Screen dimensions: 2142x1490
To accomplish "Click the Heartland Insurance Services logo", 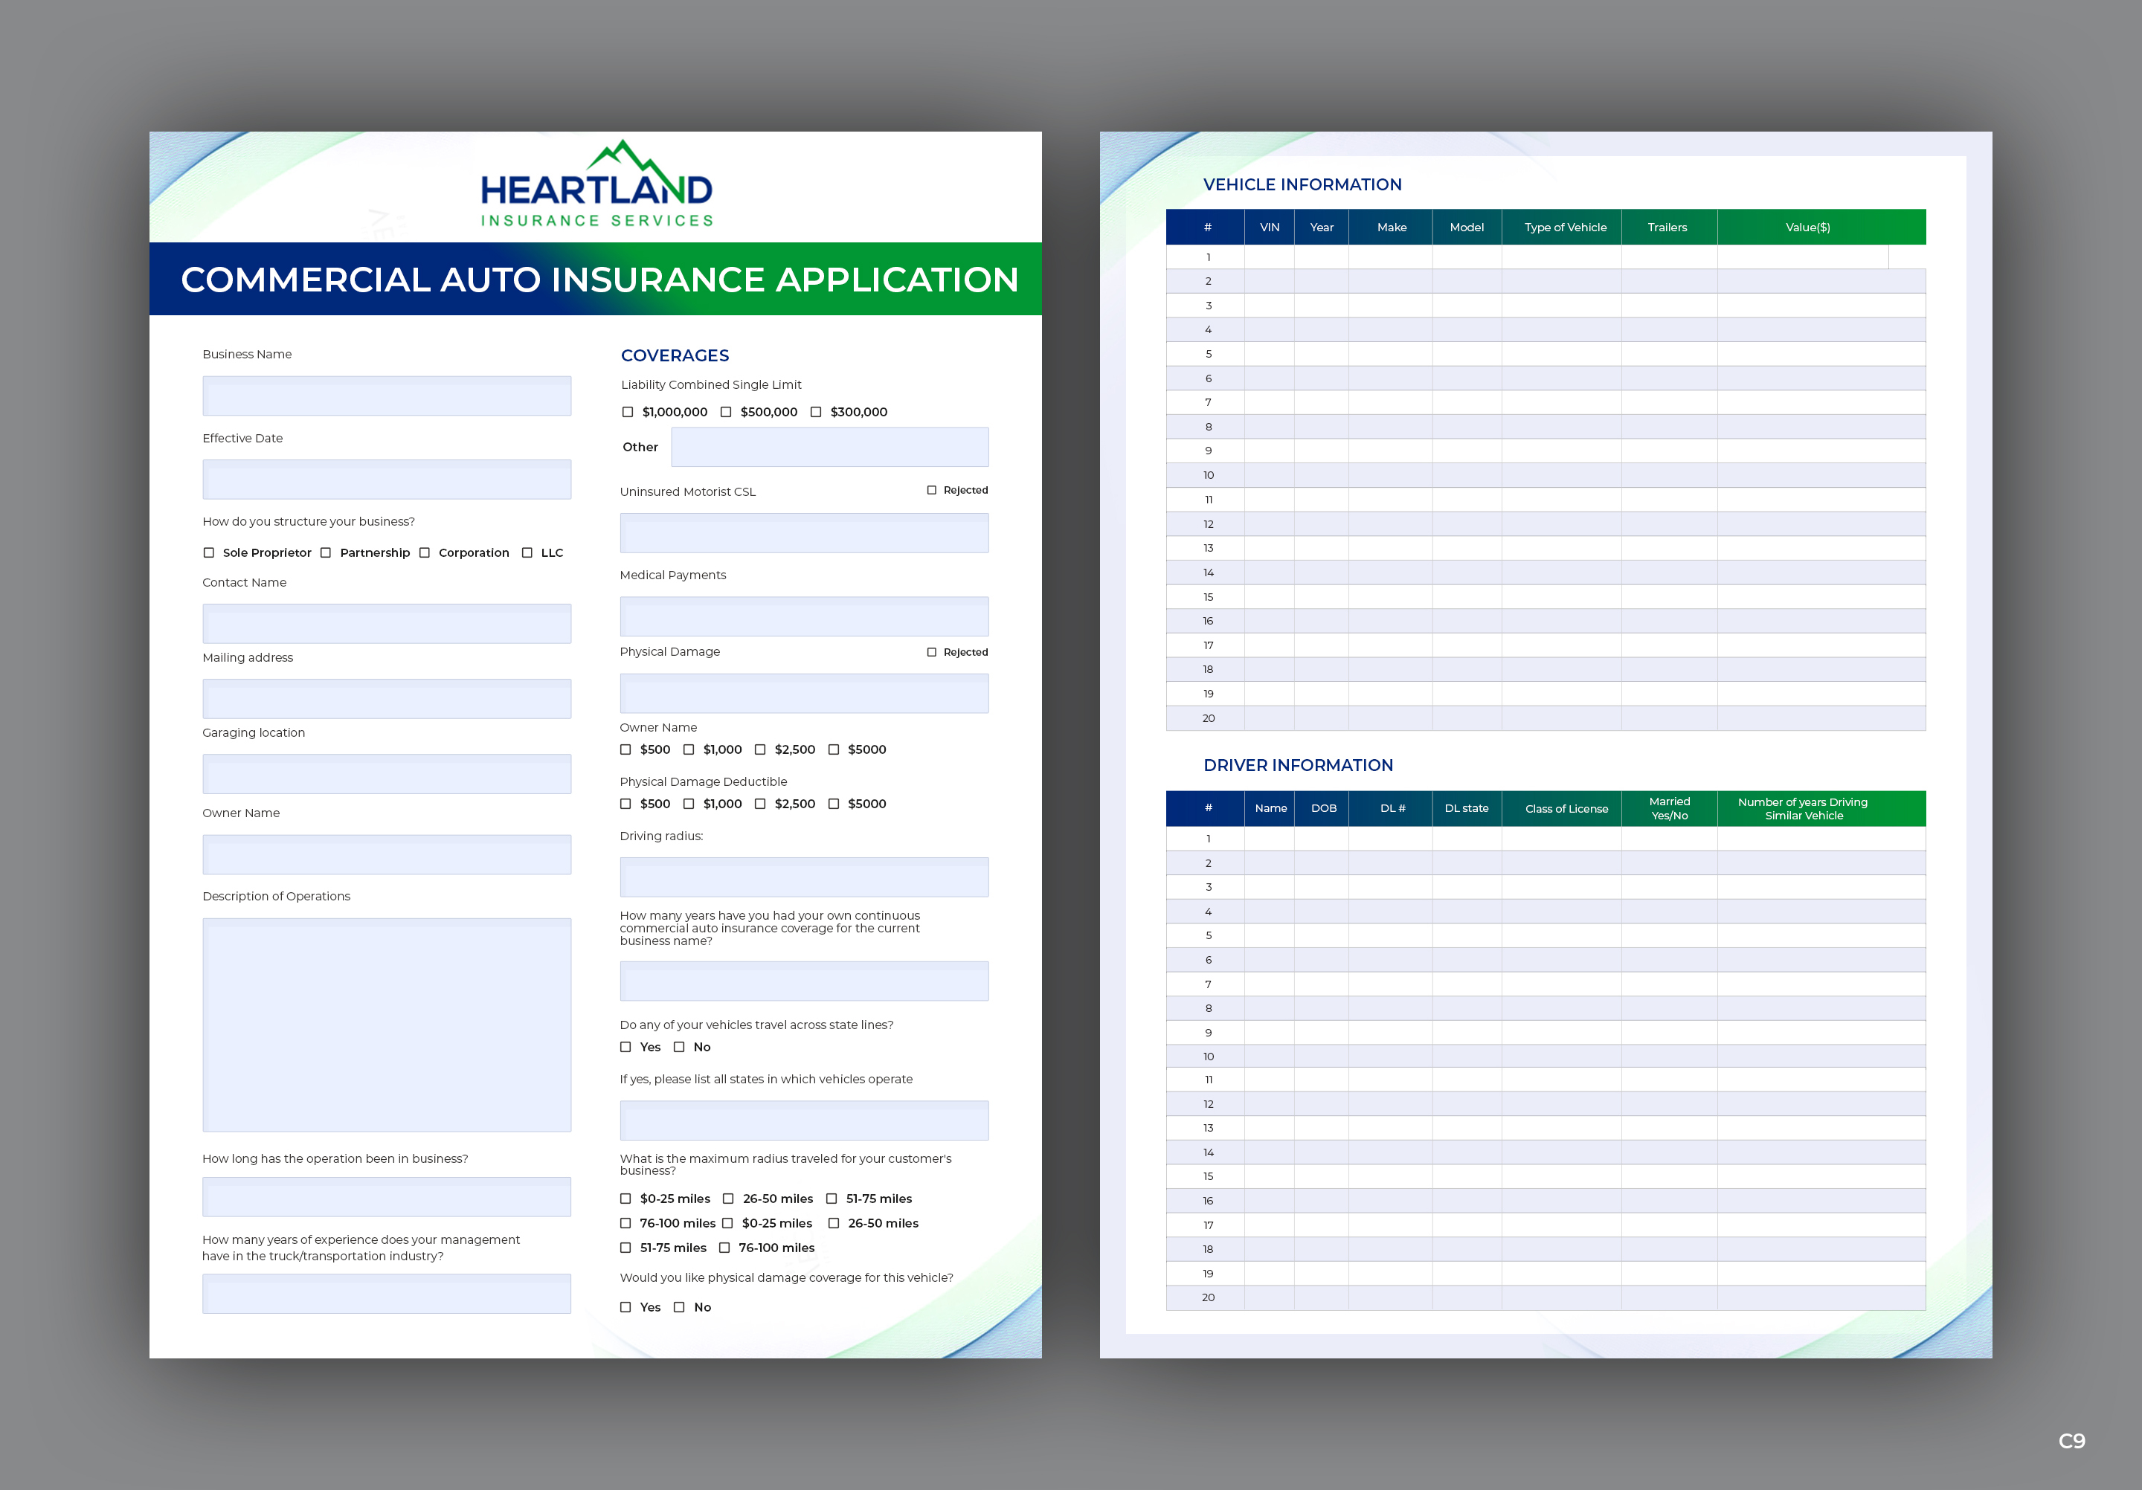I will click(596, 184).
